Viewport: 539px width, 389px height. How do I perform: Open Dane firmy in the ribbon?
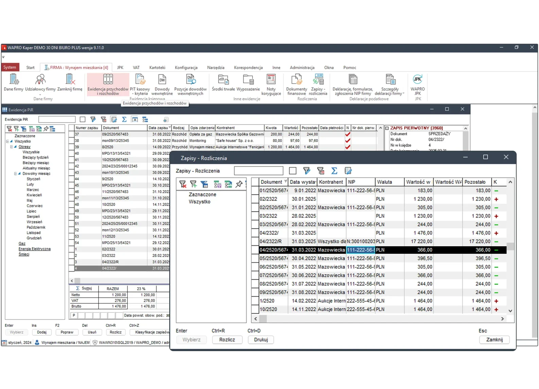click(x=14, y=83)
